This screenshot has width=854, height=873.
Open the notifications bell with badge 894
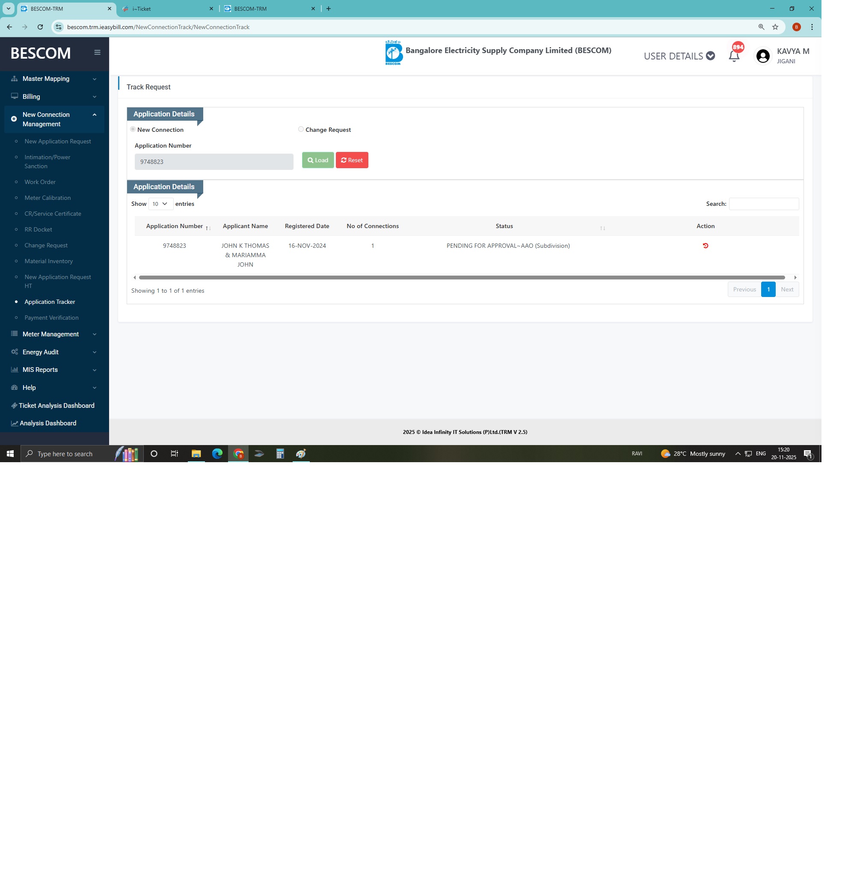click(x=734, y=56)
